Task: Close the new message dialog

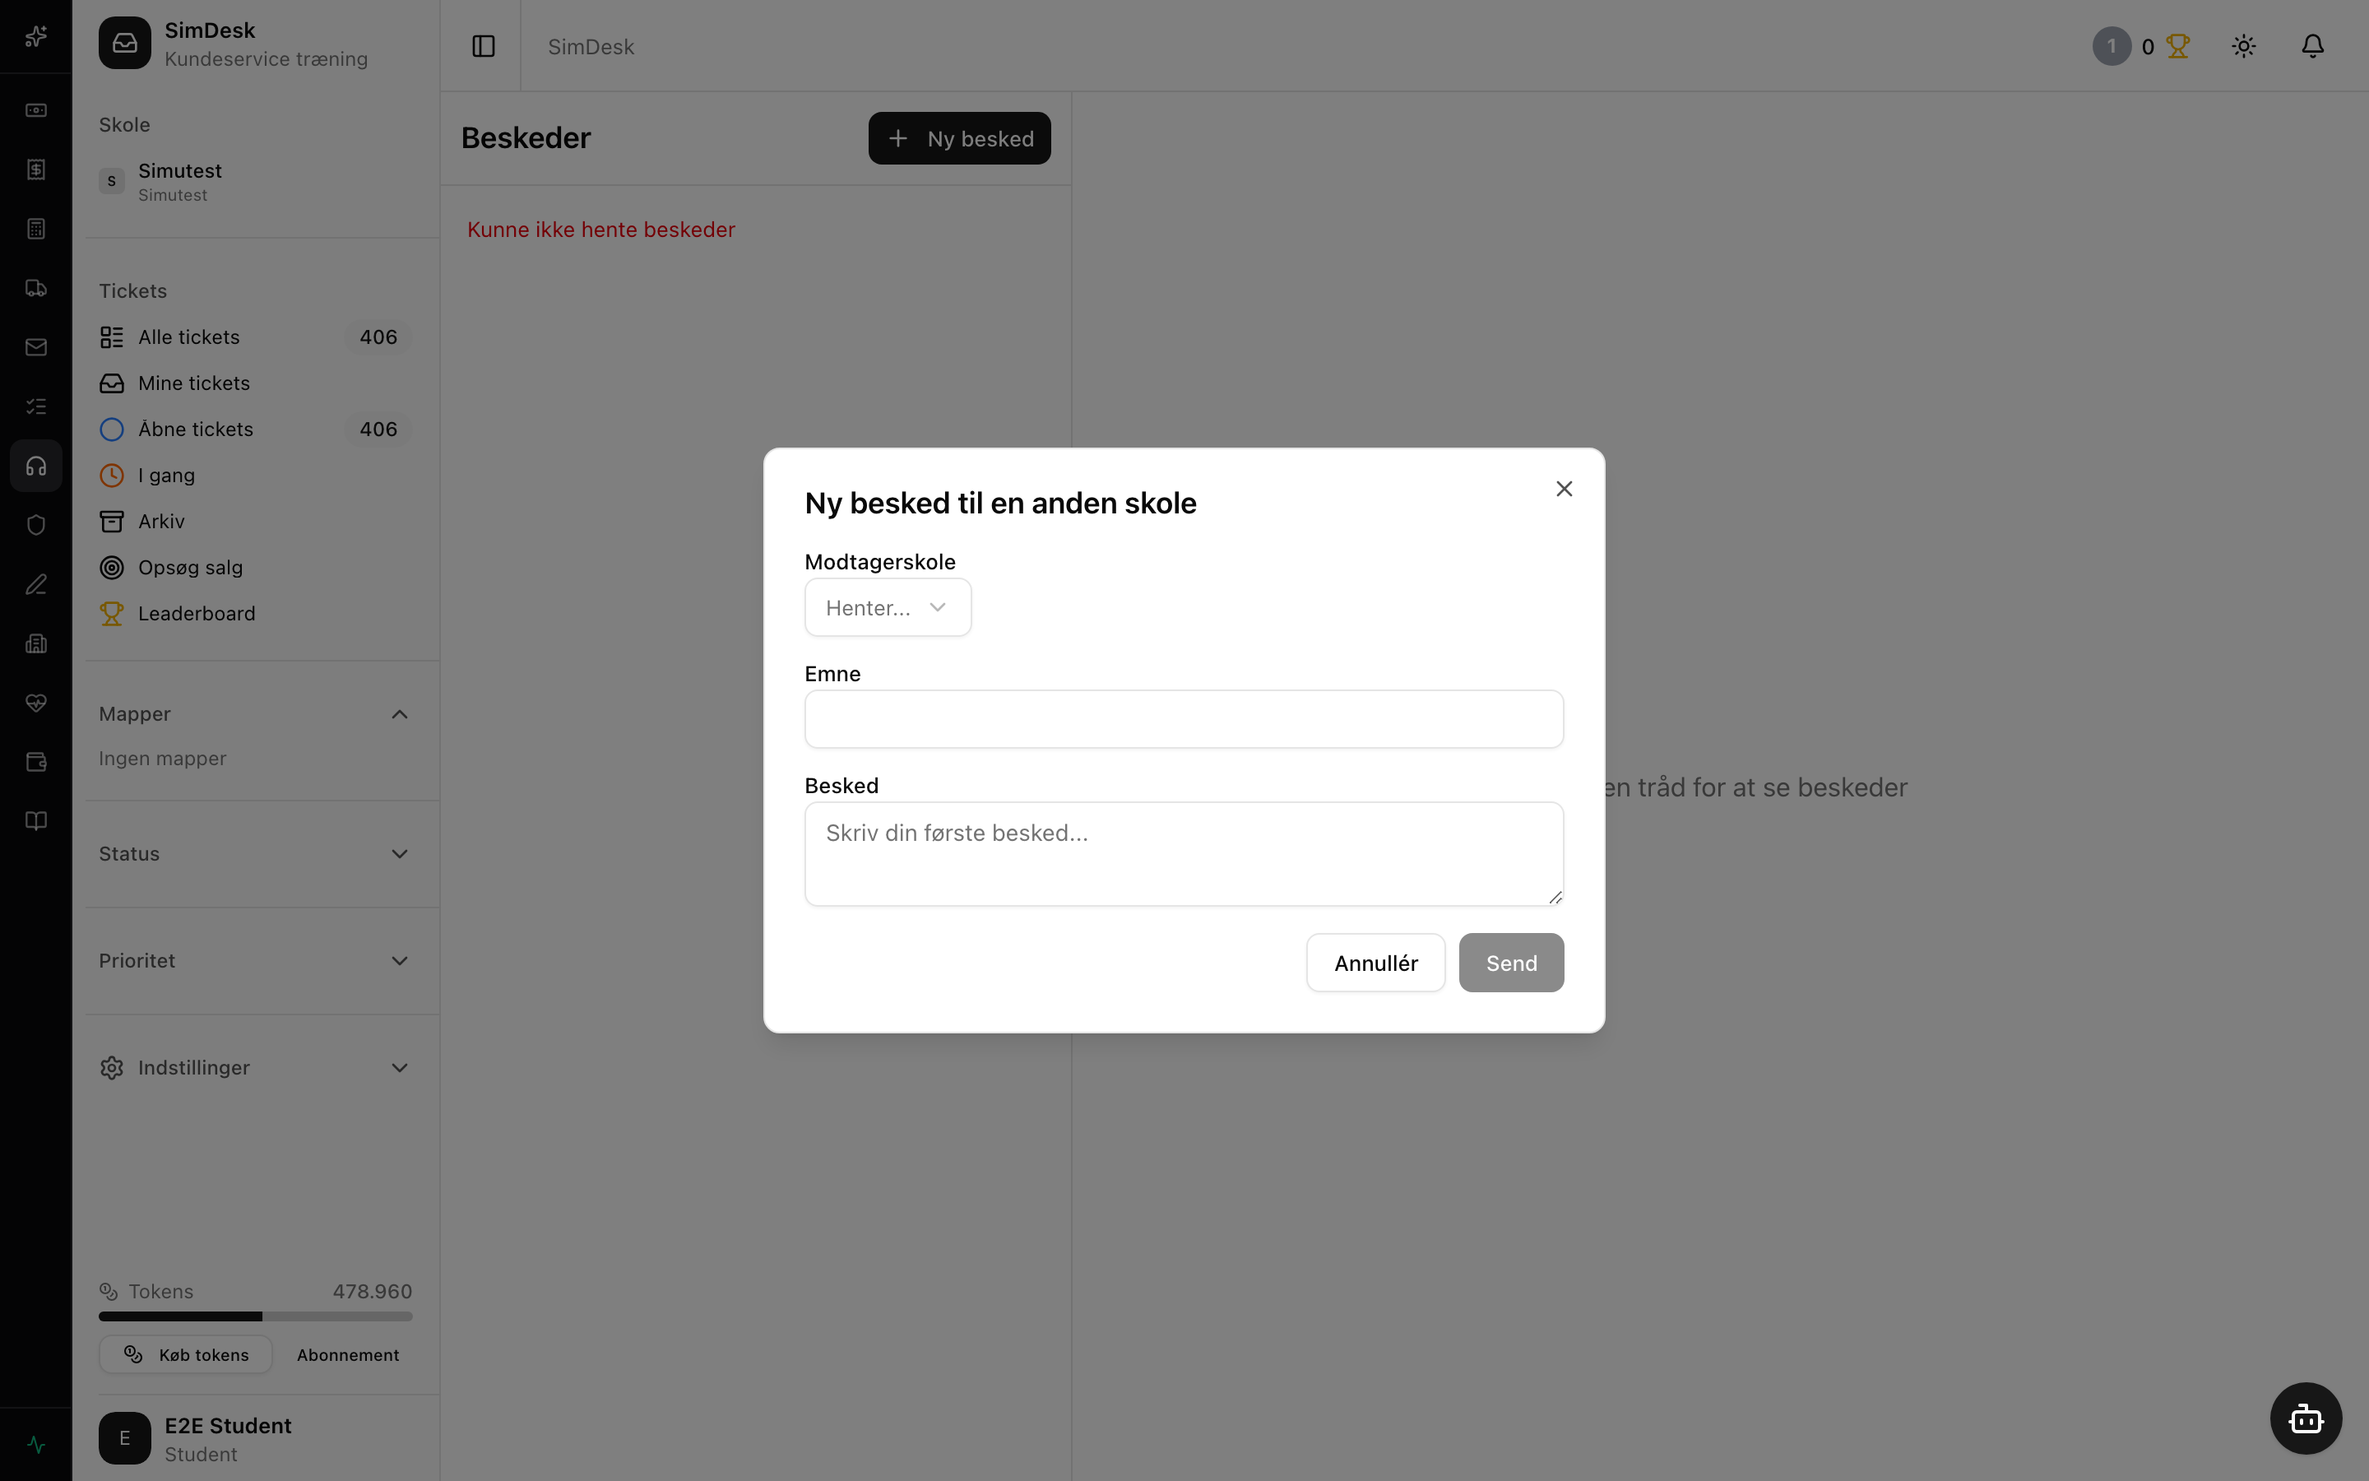Action: tap(1564, 489)
